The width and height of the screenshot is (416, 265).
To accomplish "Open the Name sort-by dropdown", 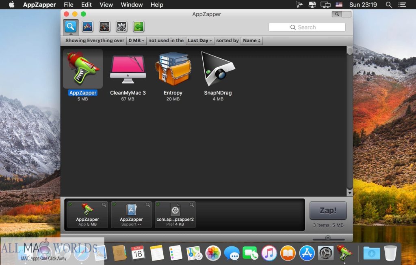I will (x=251, y=41).
